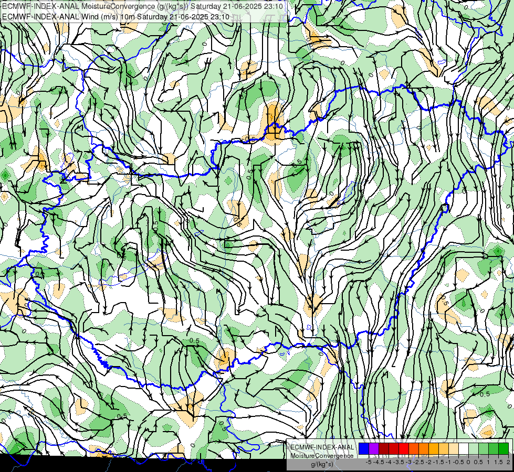
Task: Click the Wind (m/s) 10m title line
Action: click(116, 16)
